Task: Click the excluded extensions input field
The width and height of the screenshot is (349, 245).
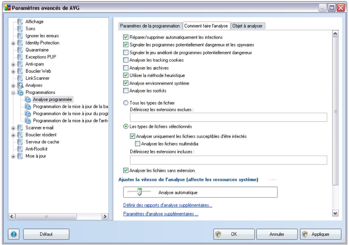Action: [x=228, y=117]
